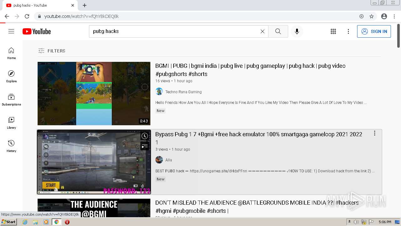This screenshot has height=226, width=401.
Task: Start voice search with microphone
Action: pyautogui.click(x=297, y=31)
